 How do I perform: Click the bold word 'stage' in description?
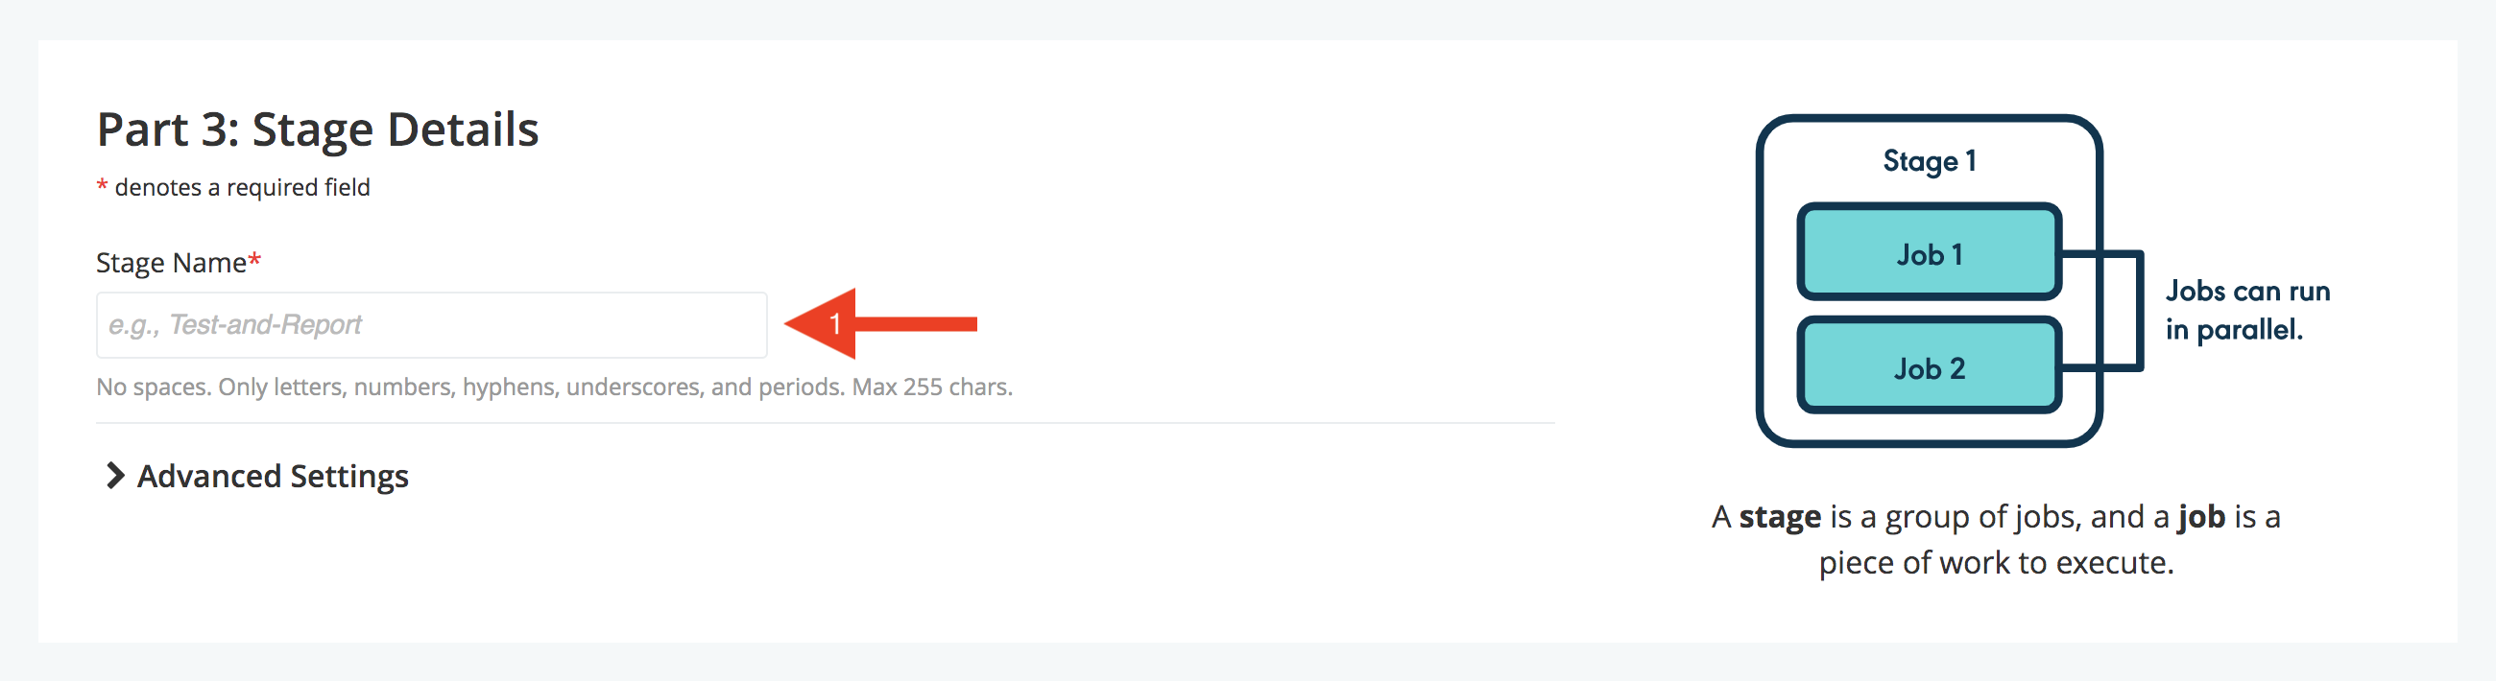click(x=1780, y=516)
